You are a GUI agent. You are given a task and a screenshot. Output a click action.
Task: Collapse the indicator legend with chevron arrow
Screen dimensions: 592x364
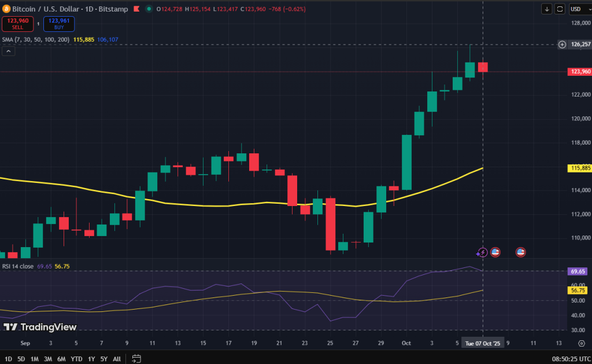pos(9,51)
